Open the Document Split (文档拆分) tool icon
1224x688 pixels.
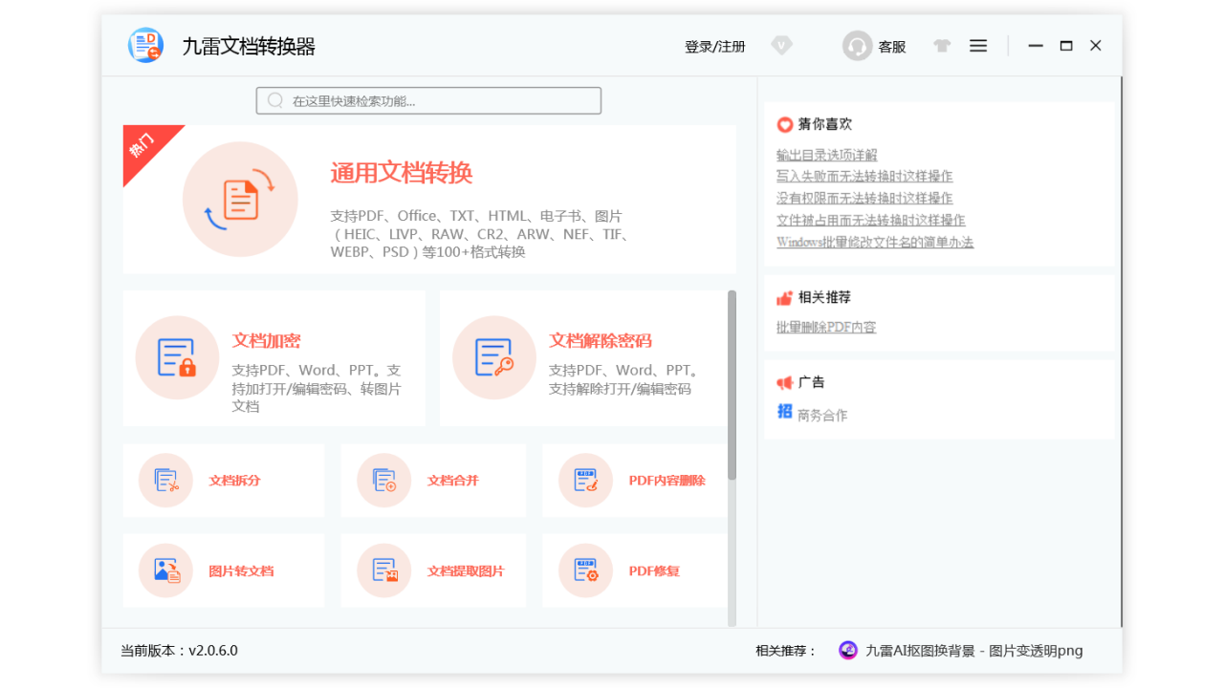[x=166, y=481]
